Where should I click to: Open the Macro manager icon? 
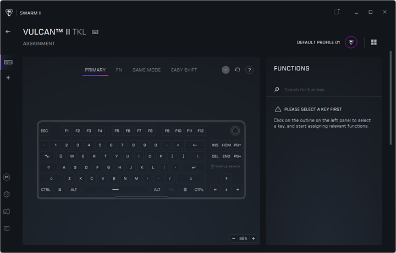7,177
